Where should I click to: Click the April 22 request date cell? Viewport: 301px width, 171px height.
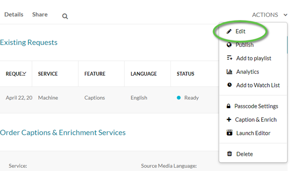(x=19, y=98)
